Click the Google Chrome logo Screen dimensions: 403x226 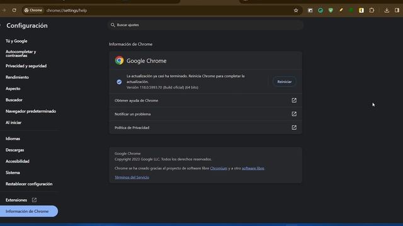pos(119,60)
